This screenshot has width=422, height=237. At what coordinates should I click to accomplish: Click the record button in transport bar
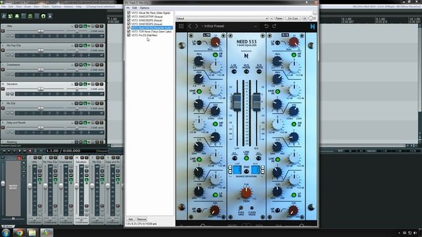[30, 151]
